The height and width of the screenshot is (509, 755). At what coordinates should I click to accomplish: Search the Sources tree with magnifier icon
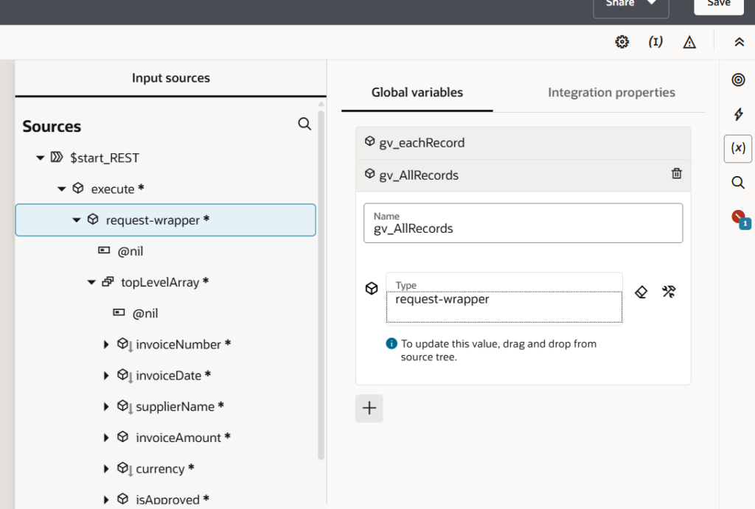point(305,124)
